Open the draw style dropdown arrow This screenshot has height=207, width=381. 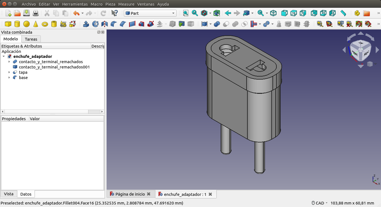210,13
